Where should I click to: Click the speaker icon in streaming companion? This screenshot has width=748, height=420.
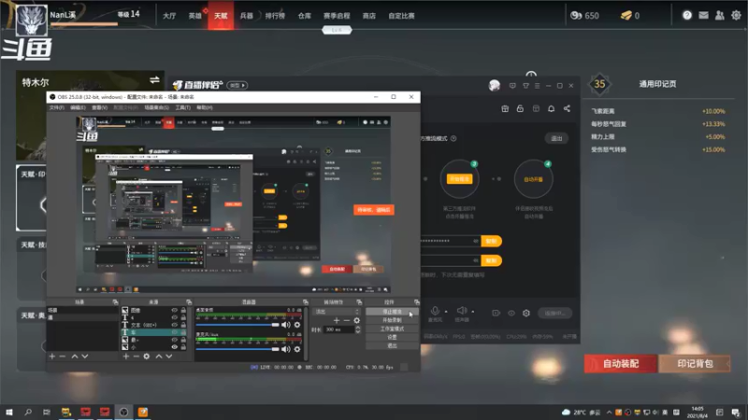tap(461, 311)
